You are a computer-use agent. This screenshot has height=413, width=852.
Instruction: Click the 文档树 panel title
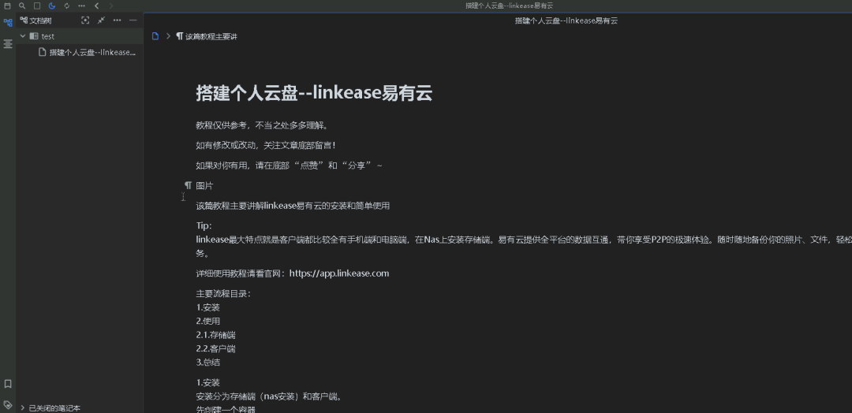click(x=40, y=20)
